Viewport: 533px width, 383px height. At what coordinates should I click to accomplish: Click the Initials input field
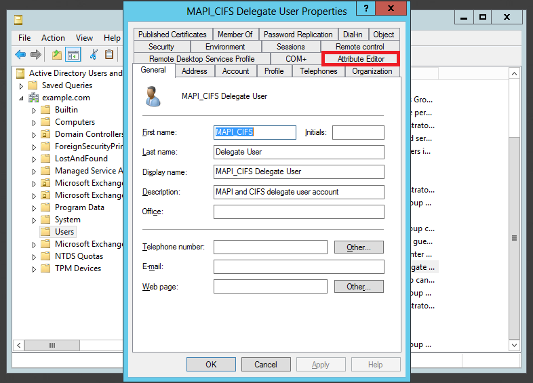(358, 132)
